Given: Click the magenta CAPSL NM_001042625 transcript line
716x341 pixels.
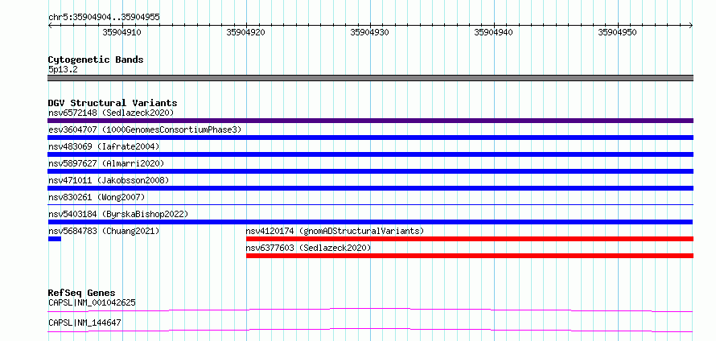Looking at the screenshot, I should pos(370,310).
